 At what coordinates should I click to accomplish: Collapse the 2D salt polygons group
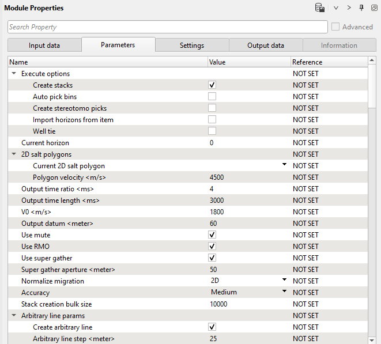click(14, 154)
